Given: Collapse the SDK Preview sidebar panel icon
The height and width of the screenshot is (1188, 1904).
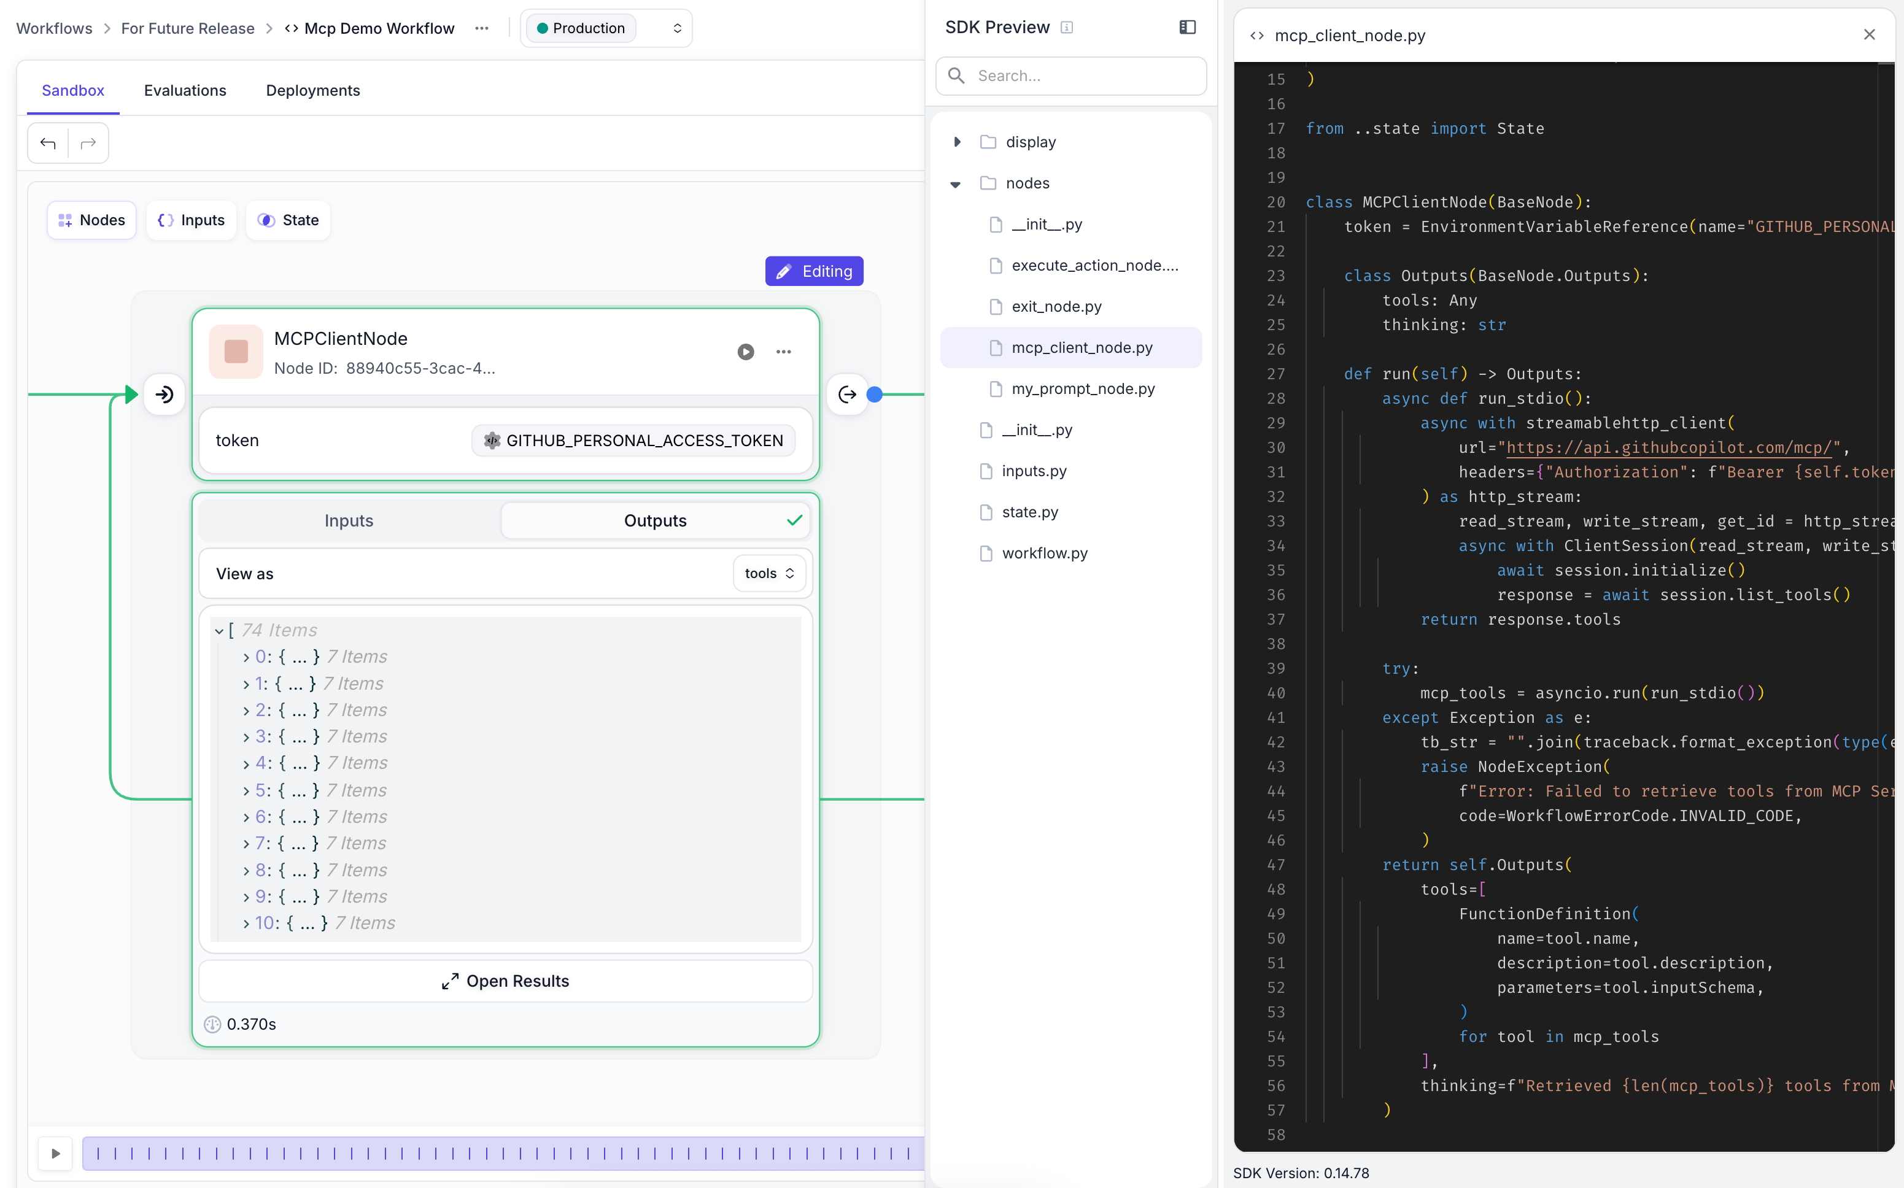Looking at the screenshot, I should 1186,28.
